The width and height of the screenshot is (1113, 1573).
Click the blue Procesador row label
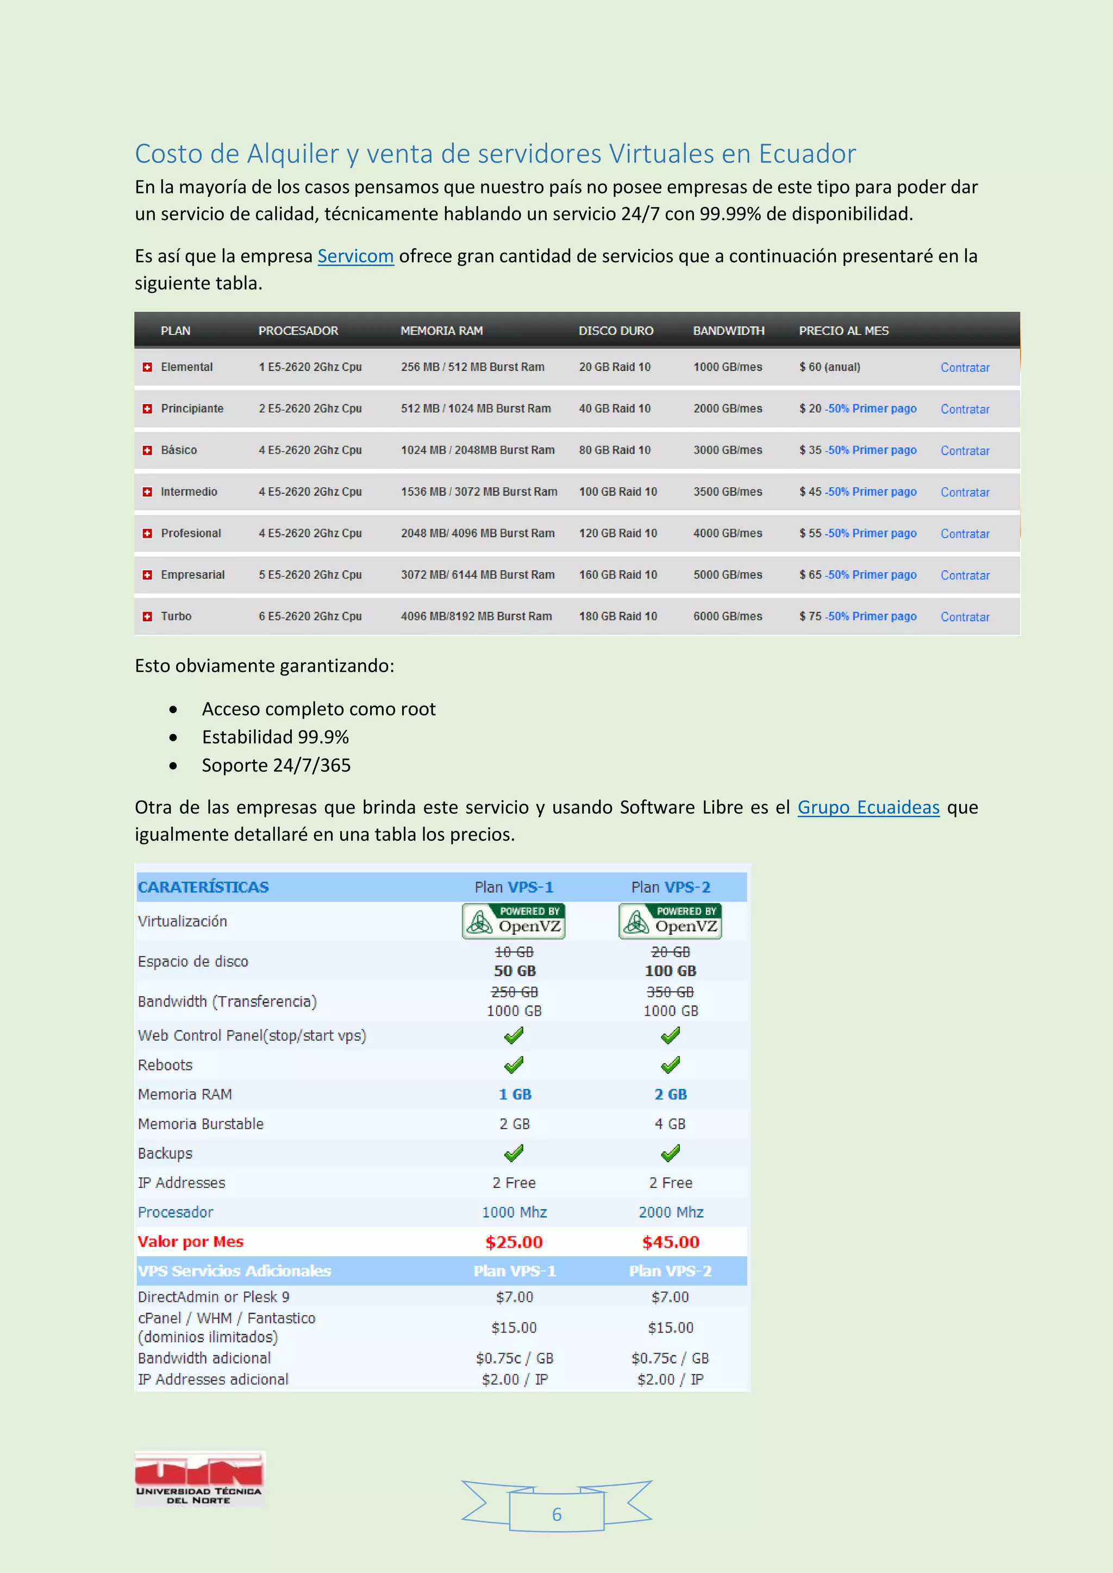(x=176, y=1212)
